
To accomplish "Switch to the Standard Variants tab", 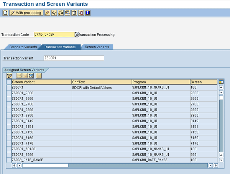I will click(x=22, y=47).
